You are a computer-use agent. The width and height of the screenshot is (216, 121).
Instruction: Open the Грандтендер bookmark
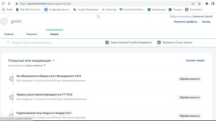tap(157, 10)
